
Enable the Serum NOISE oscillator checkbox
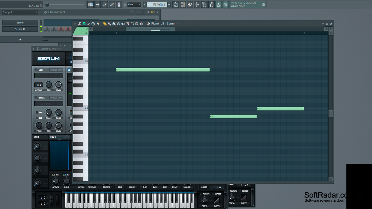click(x=36, y=98)
